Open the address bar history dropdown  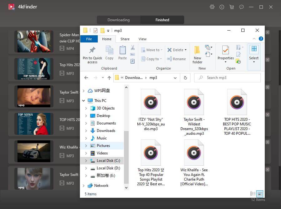pyautogui.click(x=175, y=78)
